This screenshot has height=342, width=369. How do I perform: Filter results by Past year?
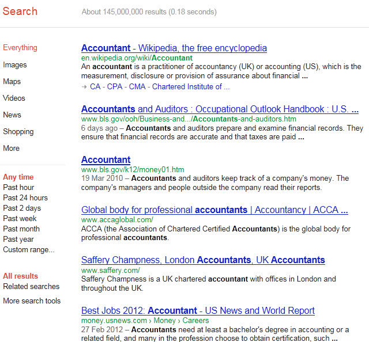18,240
